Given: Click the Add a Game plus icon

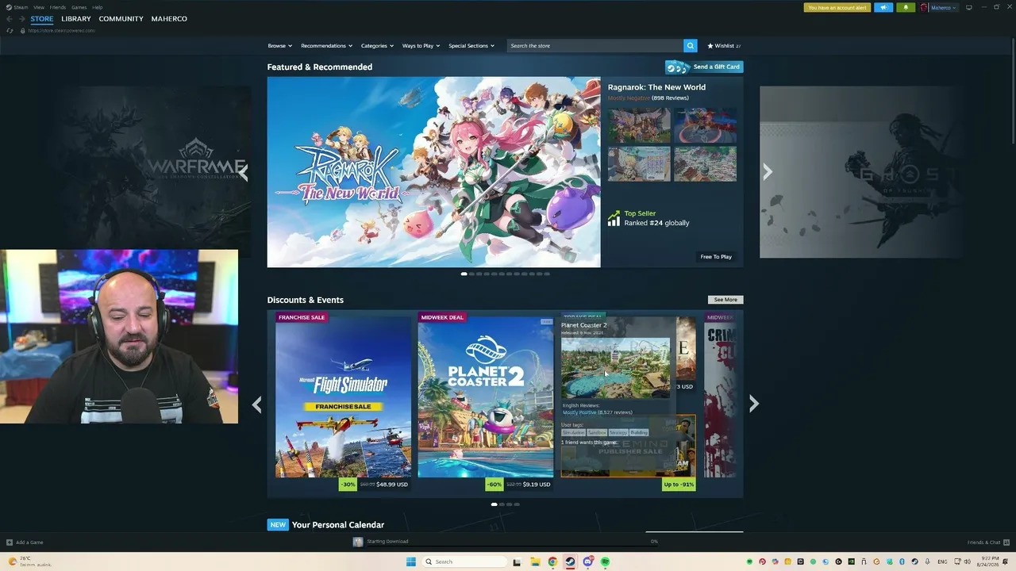Looking at the screenshot, I should [10, 542].
